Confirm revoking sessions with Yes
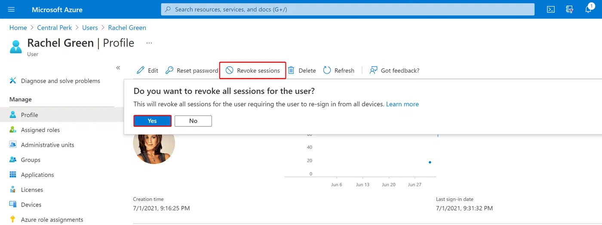This screenshot has width=602, height=225. (x=152, y=121)
